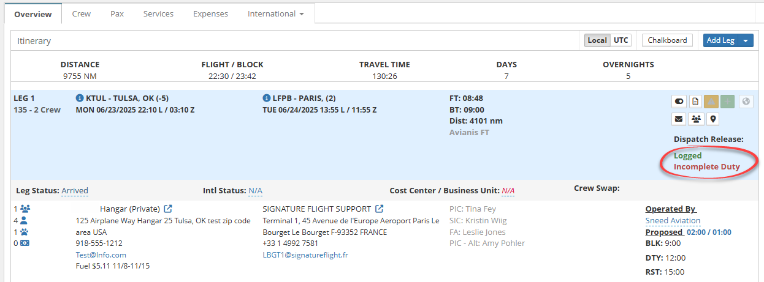Click the yellow warning triangle button

pyautogui.click(x=712, y=102)
